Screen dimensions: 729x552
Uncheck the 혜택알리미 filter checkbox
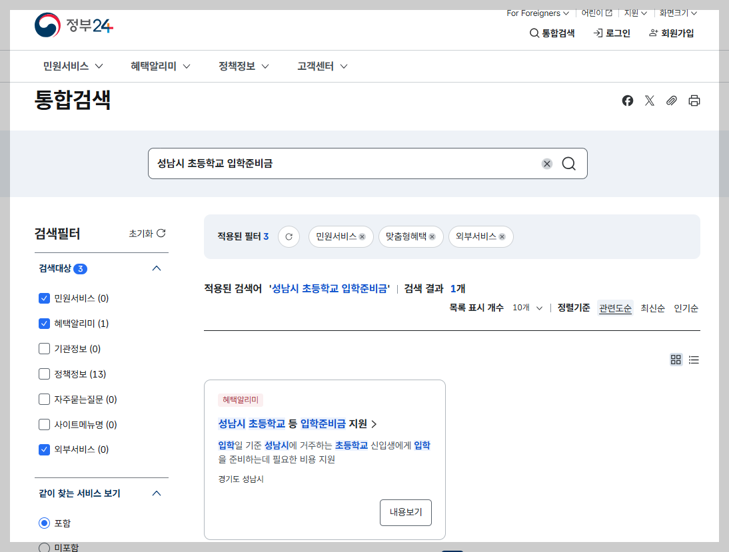[44, 323]
